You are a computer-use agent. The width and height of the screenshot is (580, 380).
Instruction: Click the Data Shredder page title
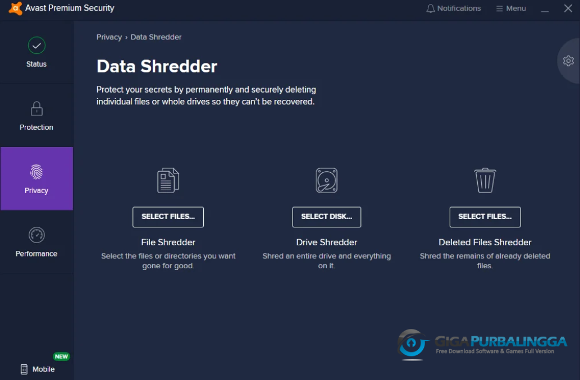157,67
